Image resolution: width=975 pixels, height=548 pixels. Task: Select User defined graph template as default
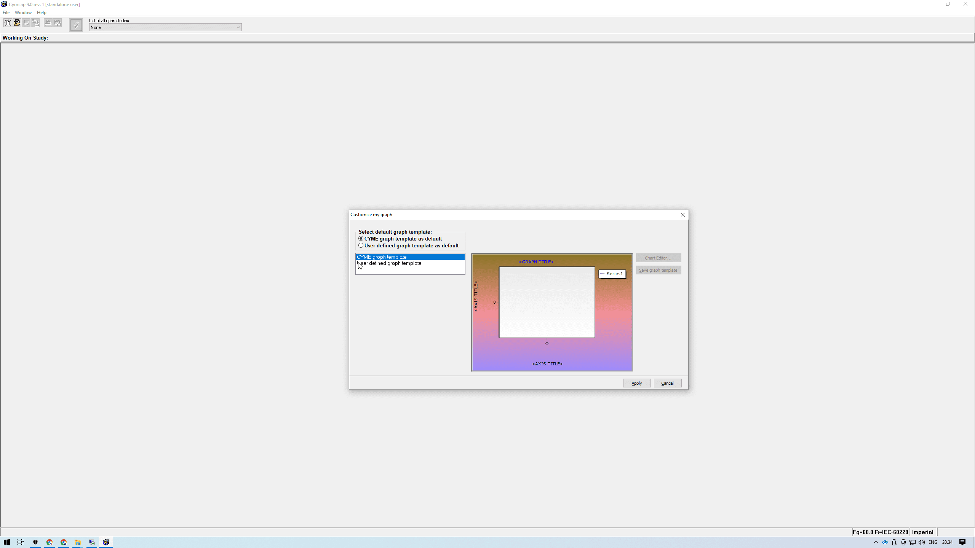pos(361,245)
